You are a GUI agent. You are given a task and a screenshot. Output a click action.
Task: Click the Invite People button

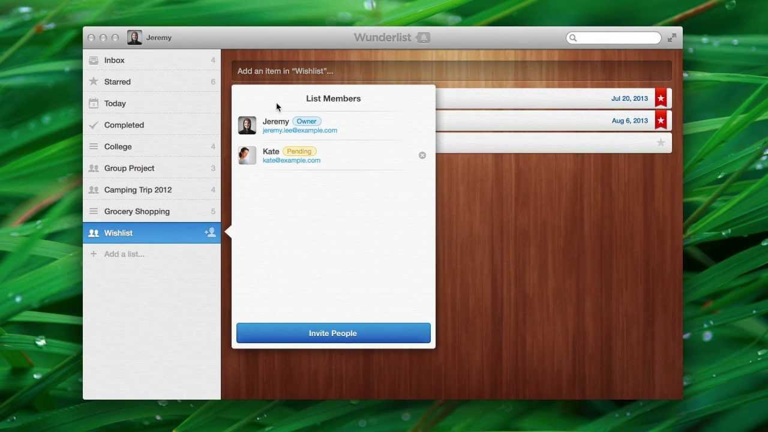coord(334,333)
